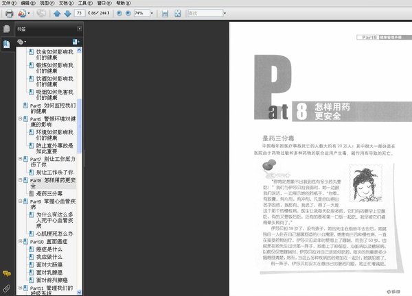Click the scrolling page display icon

coord(165,14)
